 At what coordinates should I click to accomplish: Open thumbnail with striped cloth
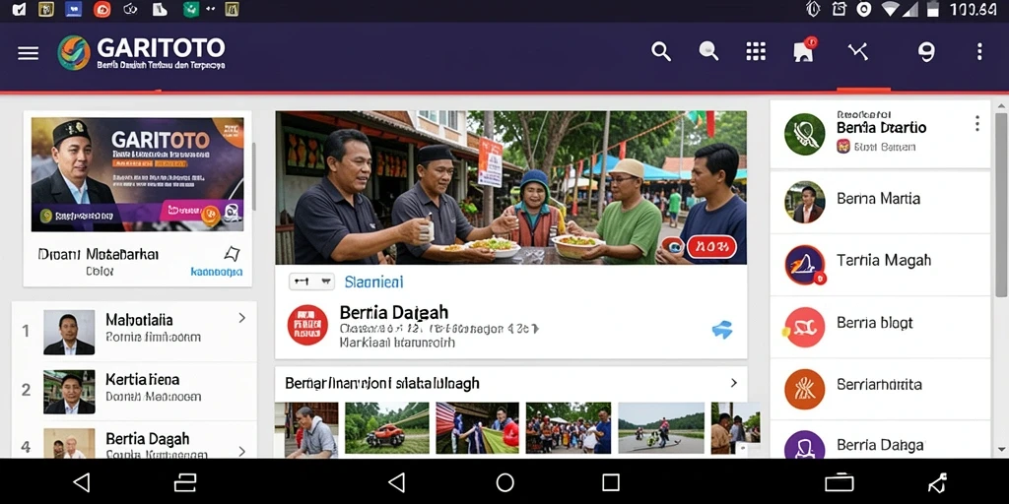pos(478,428)
